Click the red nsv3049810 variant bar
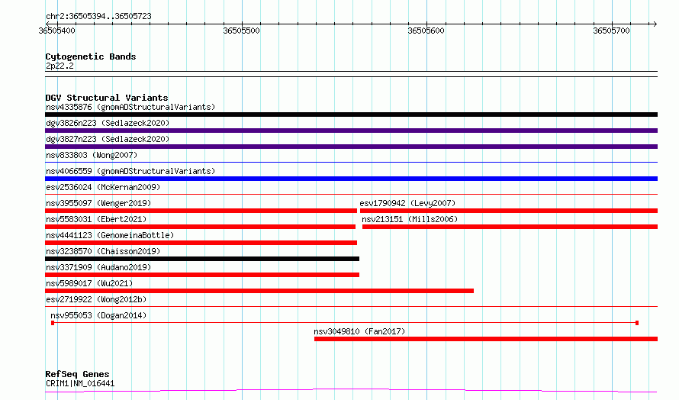 tap(486, 339)
